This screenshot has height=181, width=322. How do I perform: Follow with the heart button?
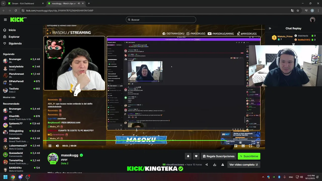196,156
